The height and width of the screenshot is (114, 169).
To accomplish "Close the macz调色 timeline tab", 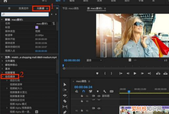I will 73,81.
